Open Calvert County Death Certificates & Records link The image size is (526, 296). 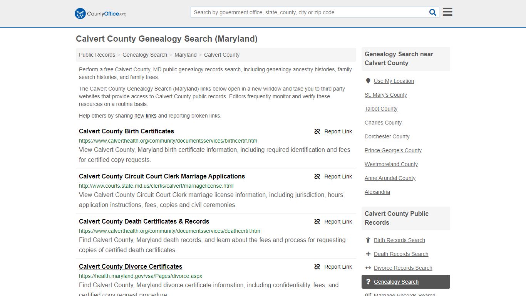tap(144, 221)
